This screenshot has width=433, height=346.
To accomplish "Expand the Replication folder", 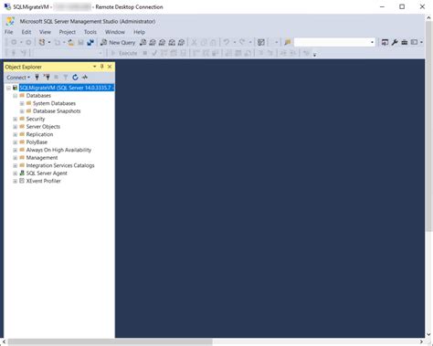I will [x=15, y=134].
